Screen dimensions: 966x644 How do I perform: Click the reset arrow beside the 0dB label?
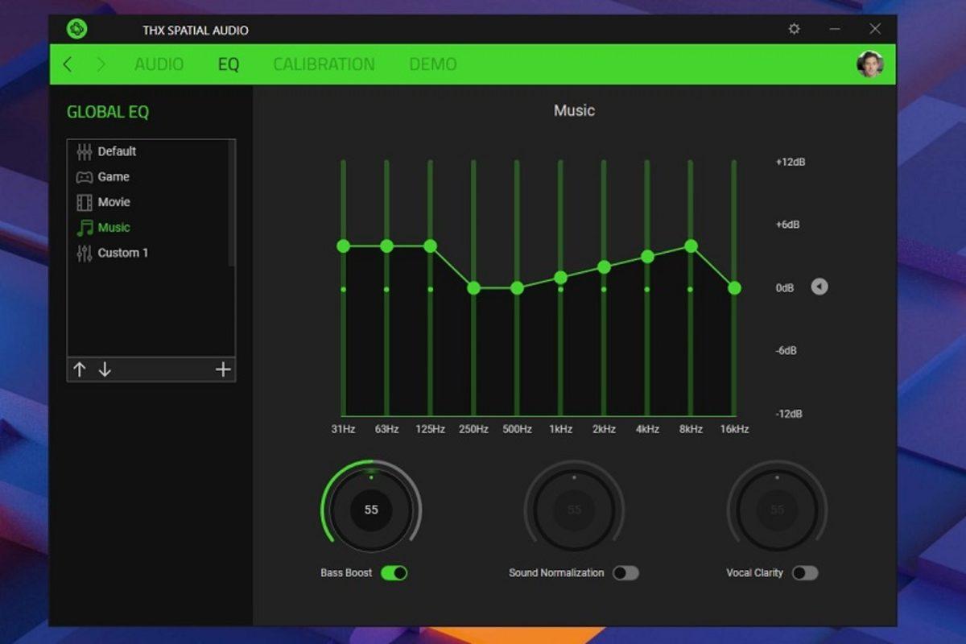[819, 287]
